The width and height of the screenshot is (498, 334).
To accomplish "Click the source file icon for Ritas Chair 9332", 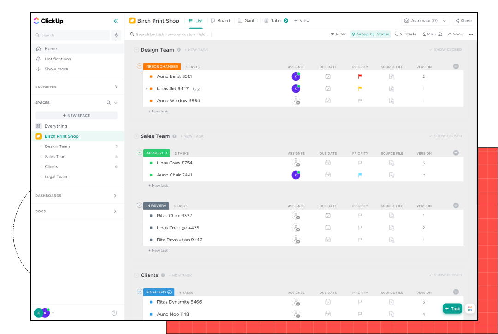I will (x=391, y=216).
